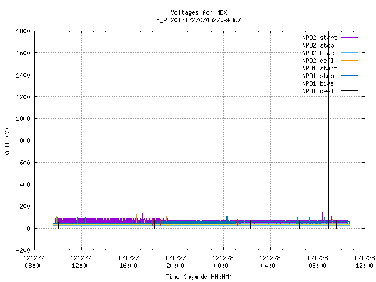Select the 'NPD1 defl' legend label
The image size is (376, 282).
click(318, 92)
